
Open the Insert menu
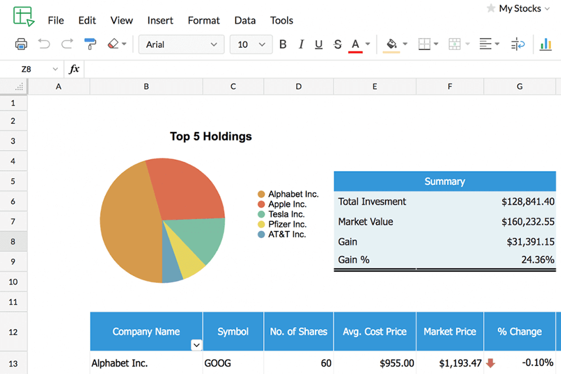coord(160,20)
